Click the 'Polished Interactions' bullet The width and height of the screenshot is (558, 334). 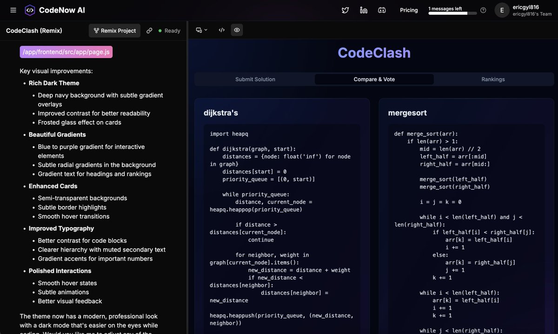tap(60, 271)
